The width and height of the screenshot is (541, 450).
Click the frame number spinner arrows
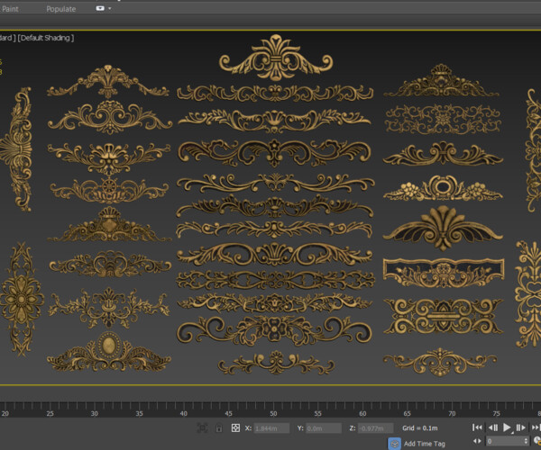526,441
